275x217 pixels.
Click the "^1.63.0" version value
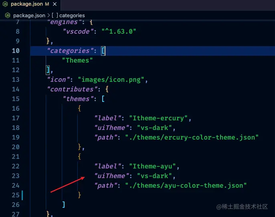tap(119, 31)
